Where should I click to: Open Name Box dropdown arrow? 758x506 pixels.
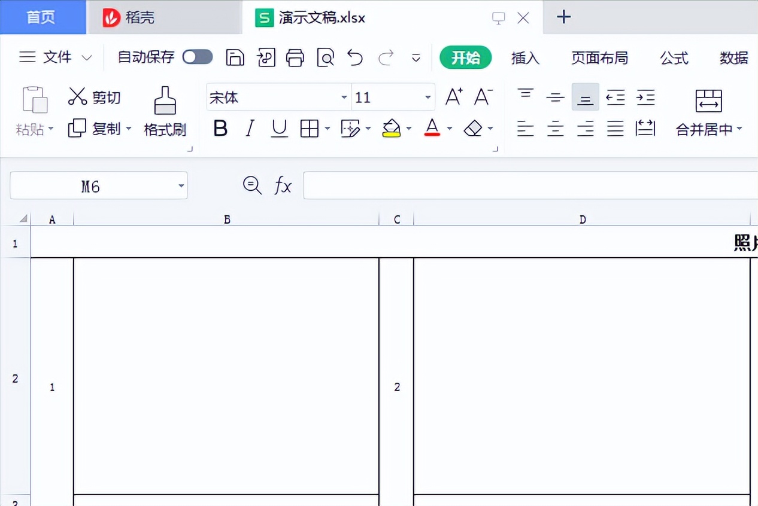[181, 187]
